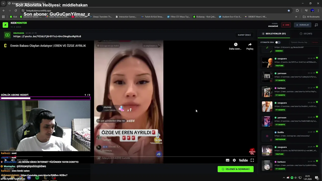This screenshot has width=322, height=181.
Task: Open the GEÇMİŞ history tab
Action: tap(306, 34)
